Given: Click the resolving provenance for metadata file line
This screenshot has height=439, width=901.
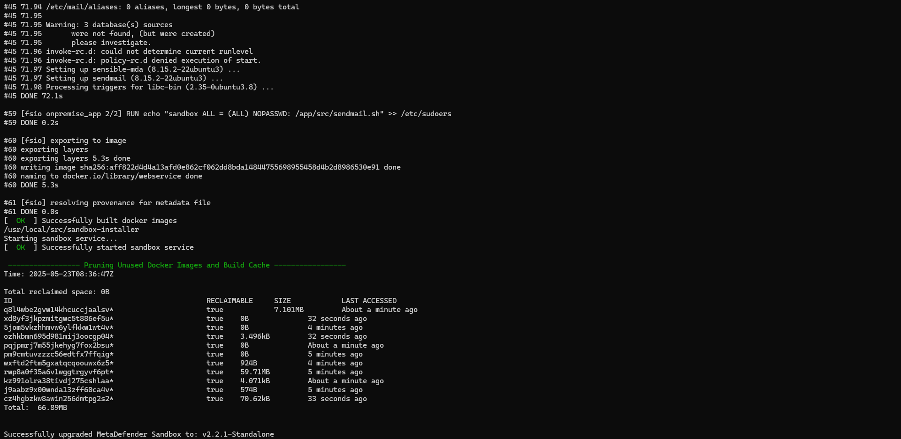Looking at the screenshot, I should (x=107, y=203).
